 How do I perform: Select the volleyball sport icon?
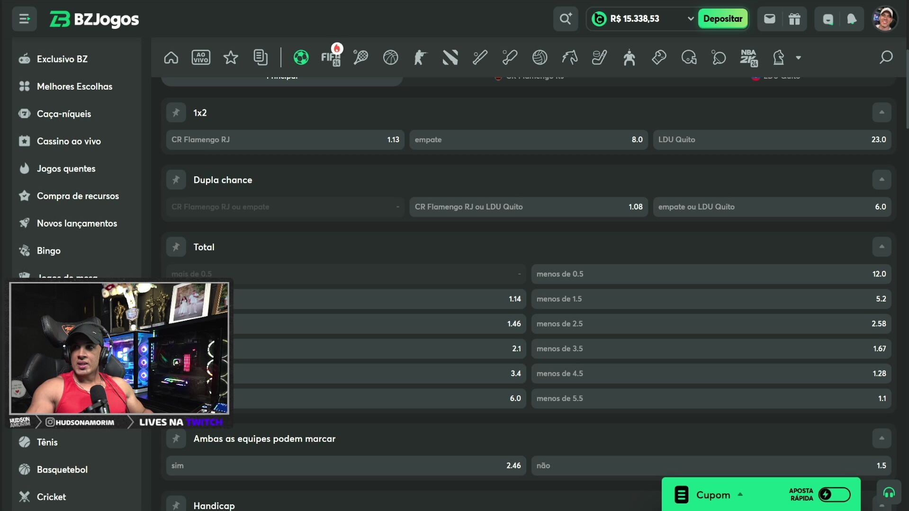click(540, 58)
